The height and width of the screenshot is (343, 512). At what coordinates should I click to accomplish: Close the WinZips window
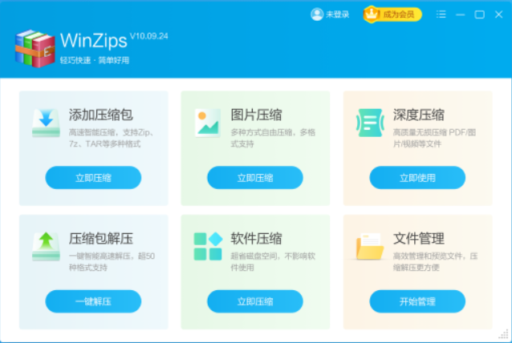point(498,14)
